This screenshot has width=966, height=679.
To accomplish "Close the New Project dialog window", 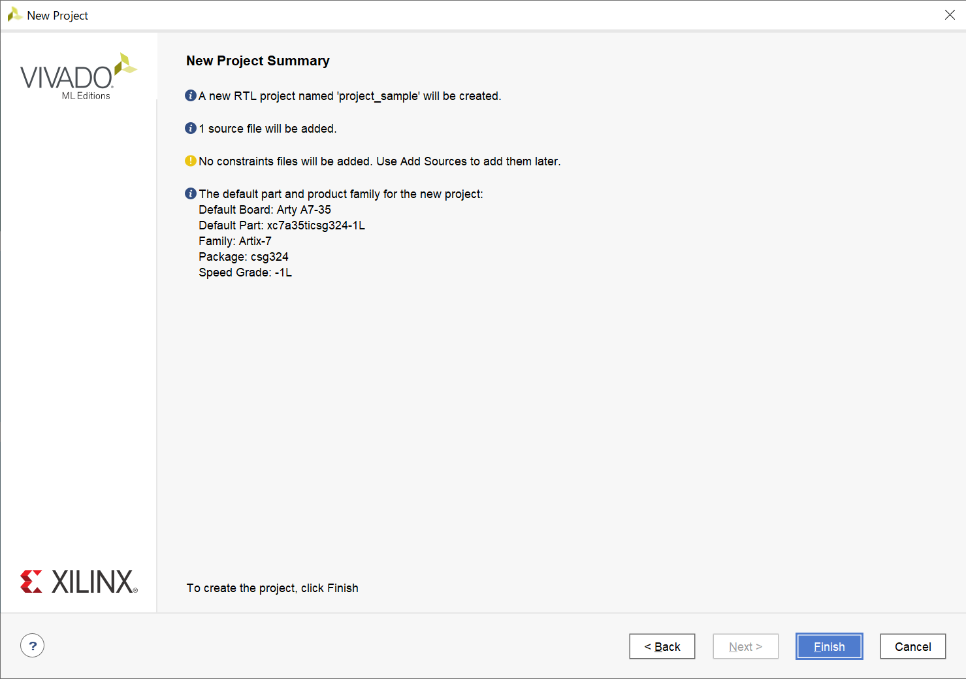I will click(950, 15).
